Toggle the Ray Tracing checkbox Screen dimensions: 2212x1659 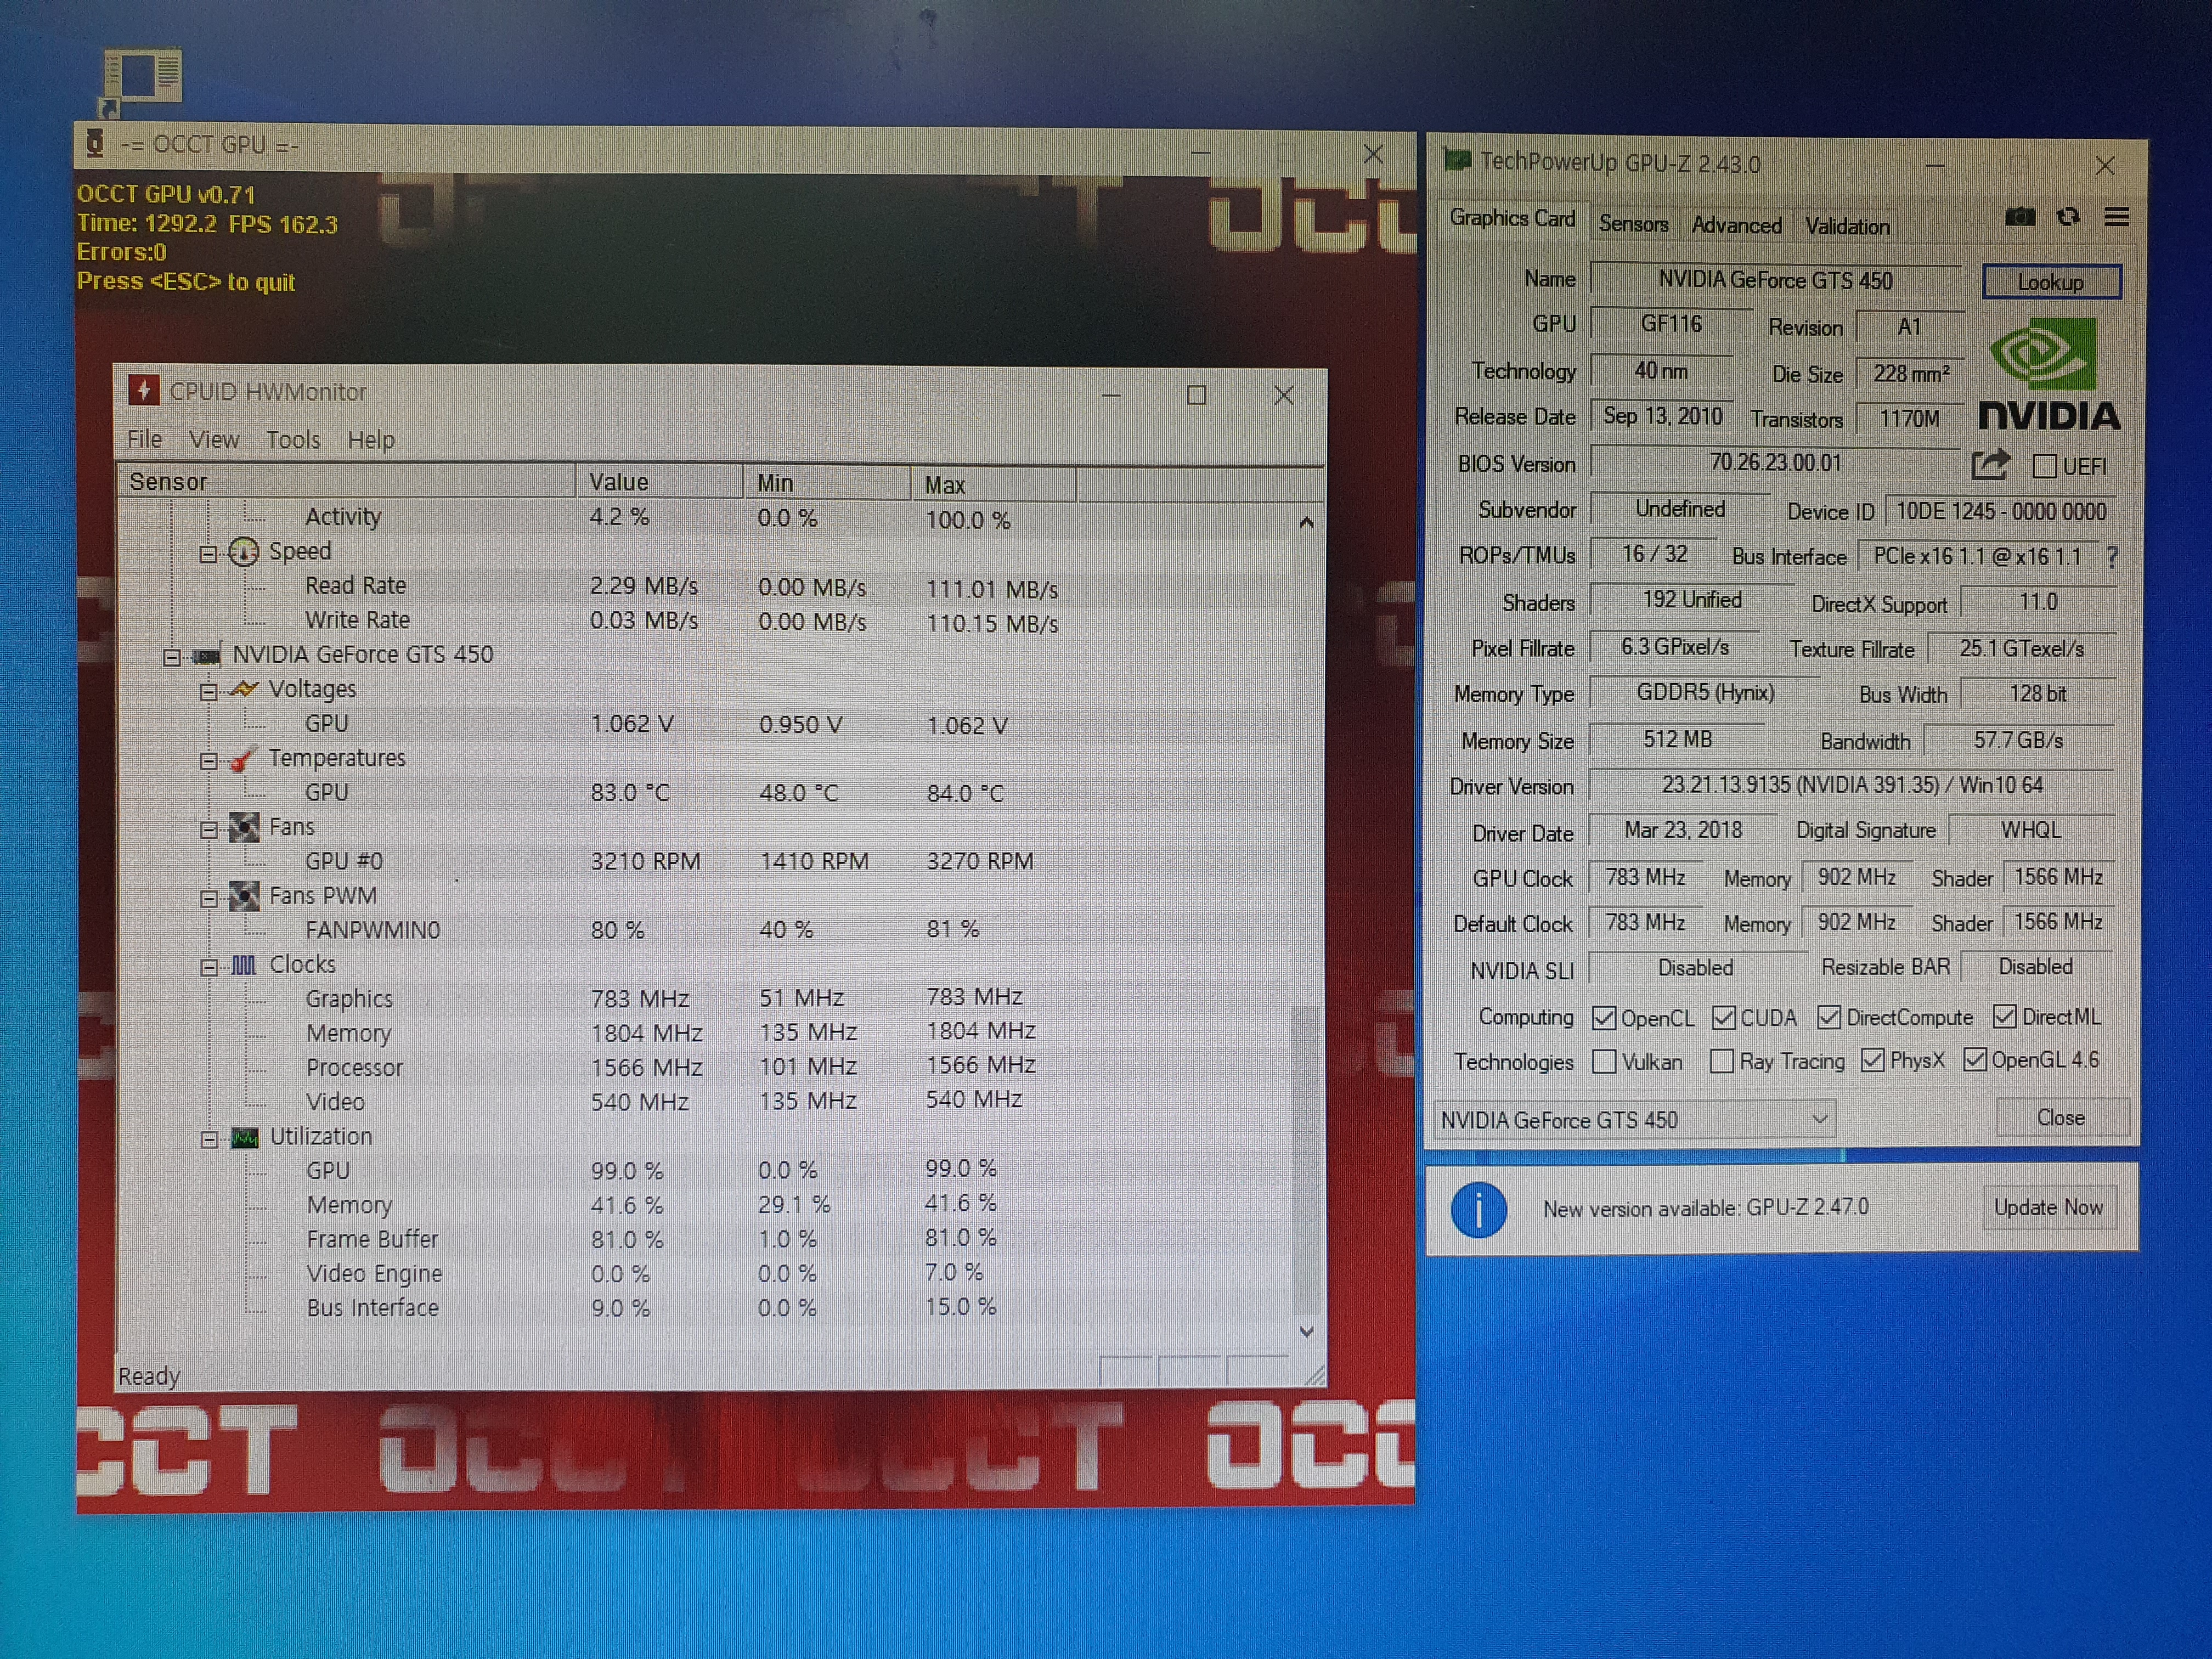click(x=1721, y=1061)
